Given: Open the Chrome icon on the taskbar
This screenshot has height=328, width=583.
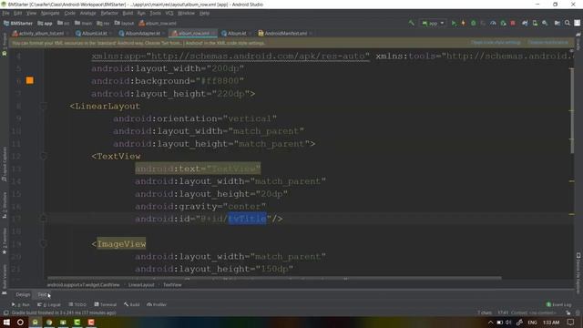Looking at the screenshot, I should click(x=49, y=322).
